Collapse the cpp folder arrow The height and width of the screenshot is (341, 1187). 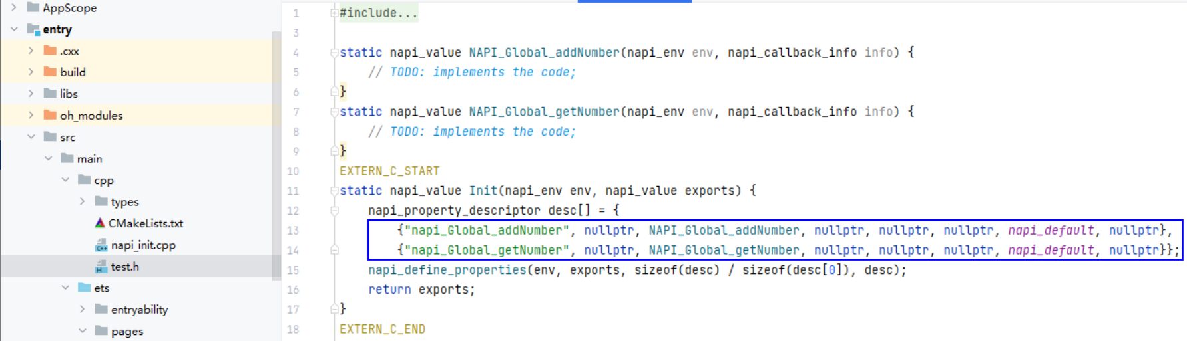pyautogui.click(x=65, y=180)
